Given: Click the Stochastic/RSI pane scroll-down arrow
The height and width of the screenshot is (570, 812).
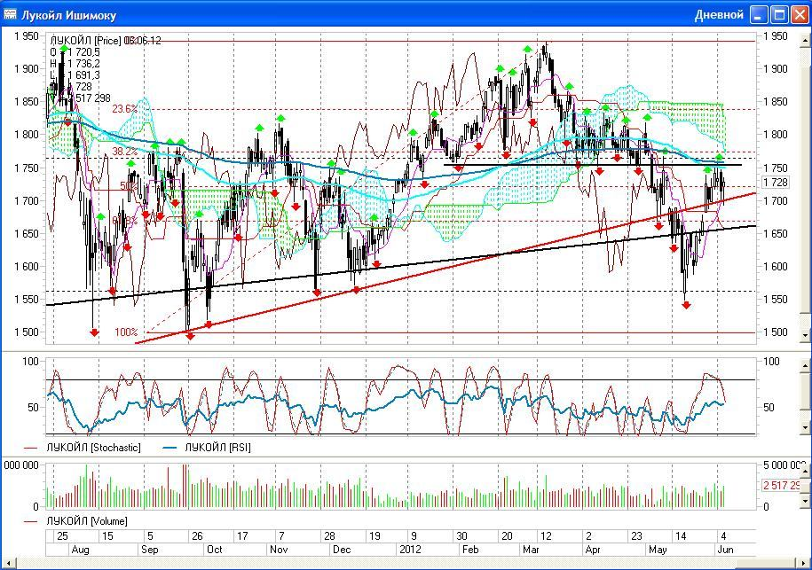Looking at the screenshot, I should [805, 428].
